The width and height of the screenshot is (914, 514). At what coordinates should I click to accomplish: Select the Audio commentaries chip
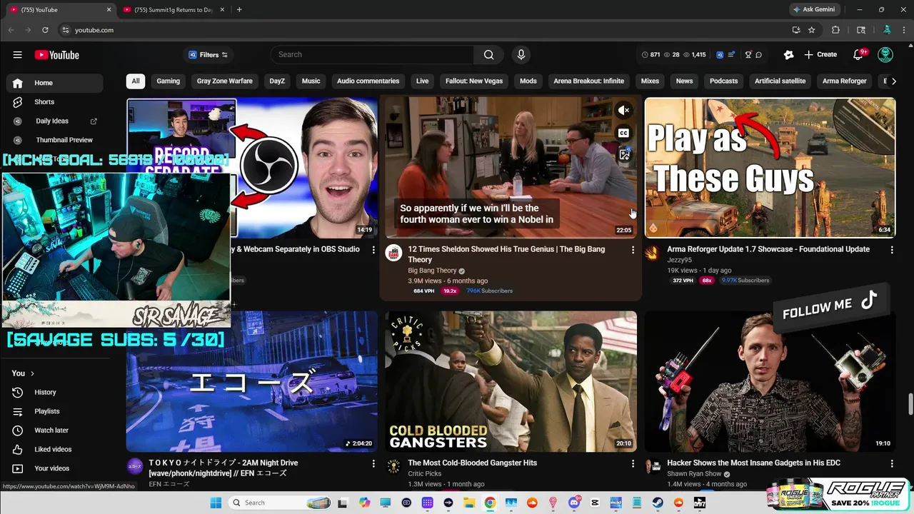click(368, 81)
